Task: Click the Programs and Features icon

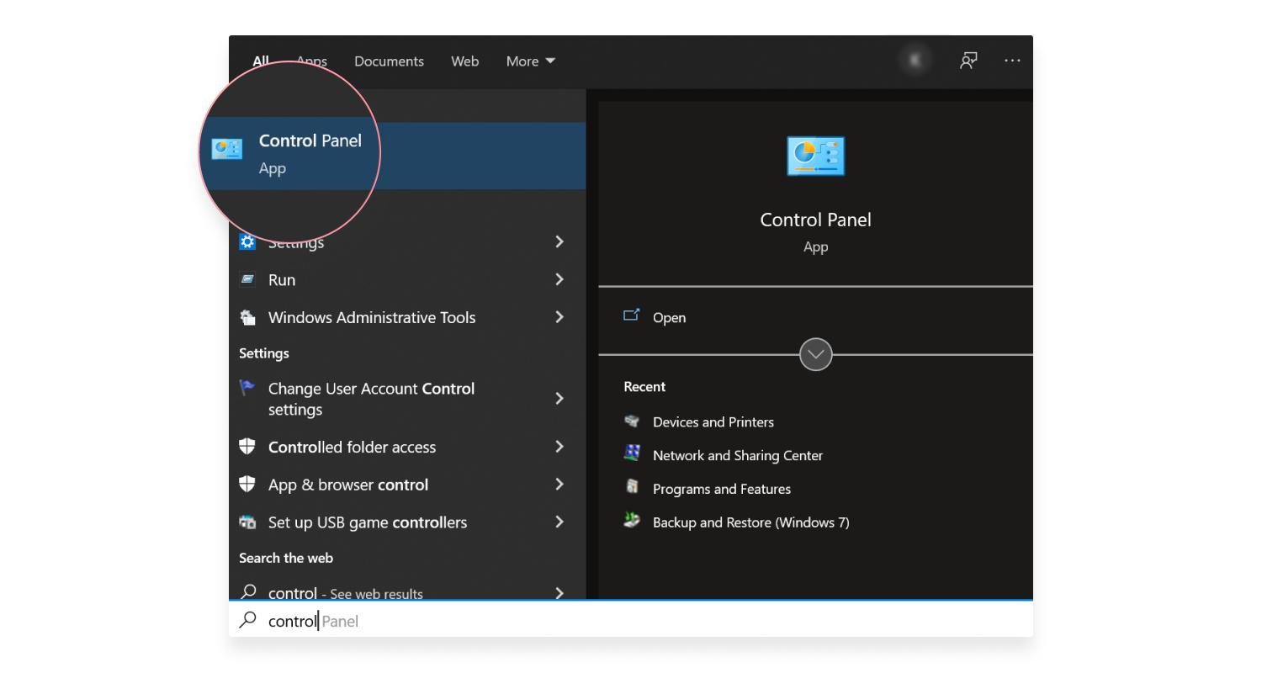Action: [632, 487]
